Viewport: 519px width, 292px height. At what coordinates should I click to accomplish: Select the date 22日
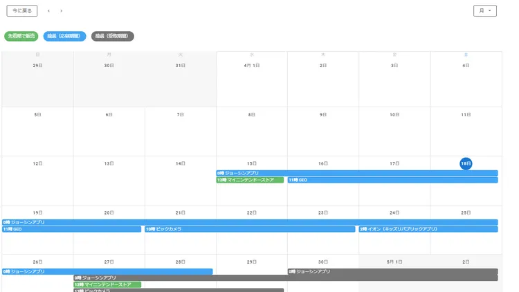252,213
